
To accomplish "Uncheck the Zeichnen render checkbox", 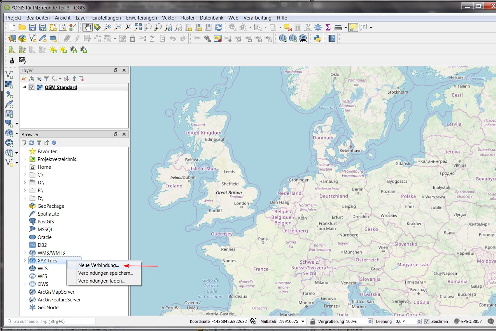I will (427, 321).
